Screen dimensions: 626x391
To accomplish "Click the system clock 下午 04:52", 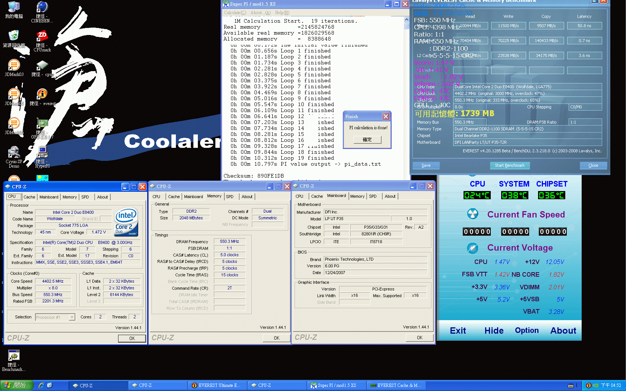I will tap(611, 385).
